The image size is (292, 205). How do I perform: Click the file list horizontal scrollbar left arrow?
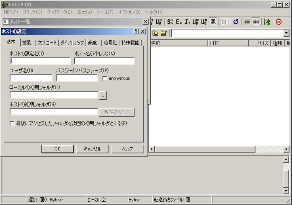pos(152,149)
